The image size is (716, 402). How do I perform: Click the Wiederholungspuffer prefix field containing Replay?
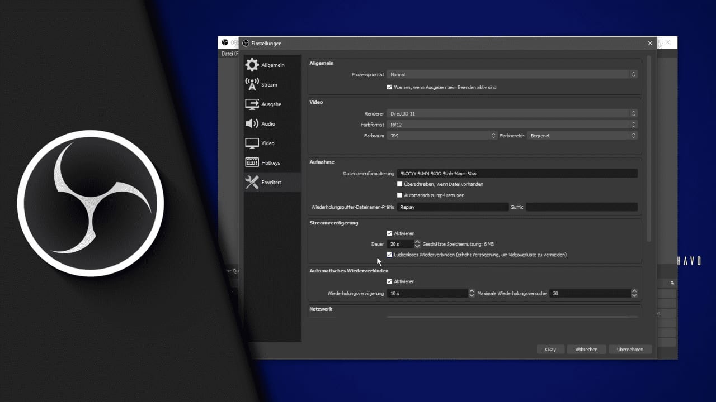[x=453, y=207]
